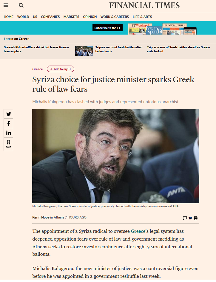This screenshot has height=282, width=216.
Task: Open the Greece topic link above headline
Action: click(38, 69)
